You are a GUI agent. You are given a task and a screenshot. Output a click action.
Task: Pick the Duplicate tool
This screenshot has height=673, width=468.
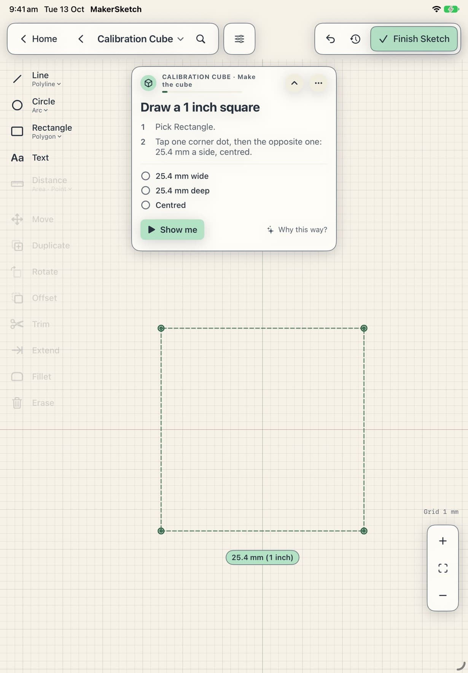pos(40,245)
